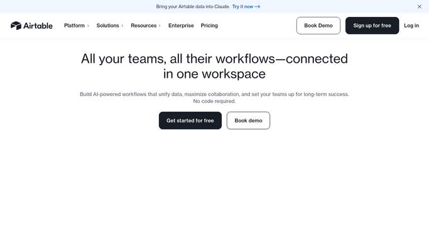This screenshot has width=429, height=241.
Task: Follow the Try it now link
Action: [x=246, y=6]
